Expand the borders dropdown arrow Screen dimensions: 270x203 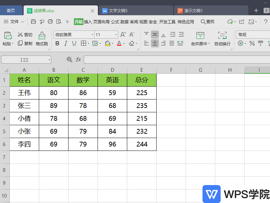88,44
